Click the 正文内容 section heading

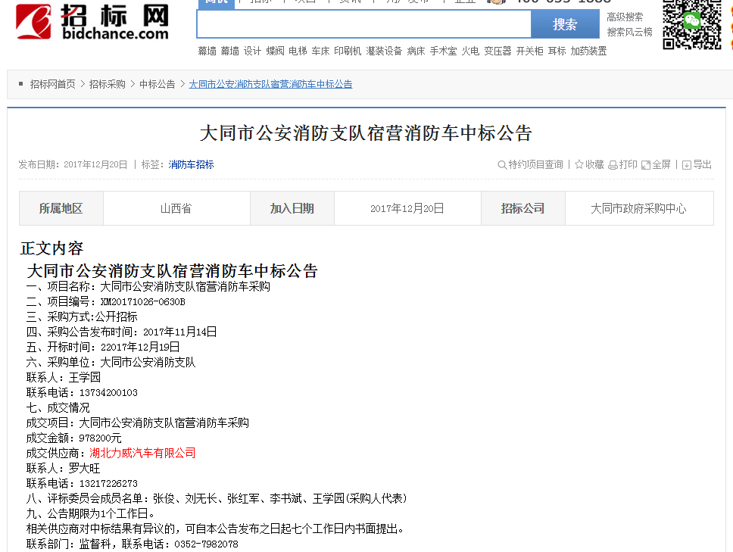(x=52, y=248)
